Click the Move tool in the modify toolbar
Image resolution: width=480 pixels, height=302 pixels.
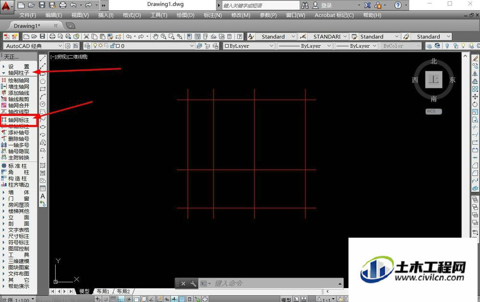tap(475, 97)
